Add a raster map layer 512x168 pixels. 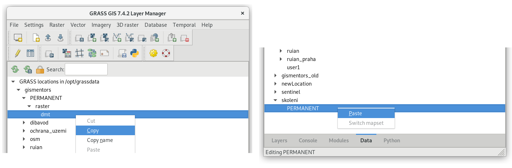click(x=92, y=38)
